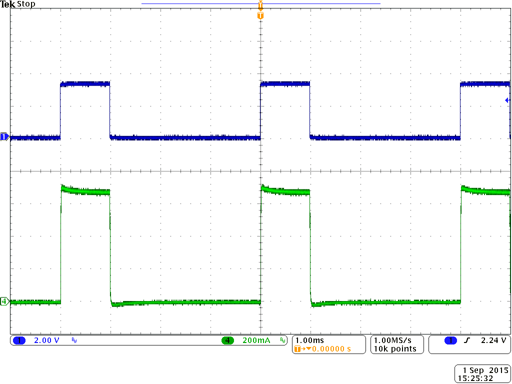Click the BW bandwidth-limit icon for channel 1
This screenshot has height=384, width=512.
(73, 340)
